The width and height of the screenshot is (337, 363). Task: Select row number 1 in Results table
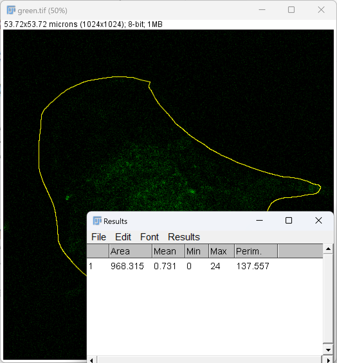(91, 266)
